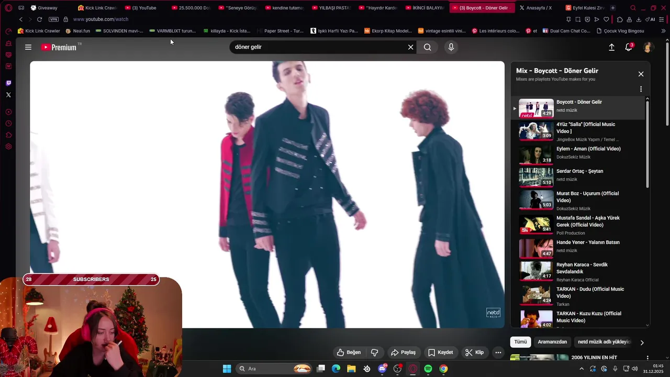Image resolution: width=670 pixels, height=377 pixels.
Task: Play 4Yüz 'Salla' from the mix
Action: pos(578,131)
